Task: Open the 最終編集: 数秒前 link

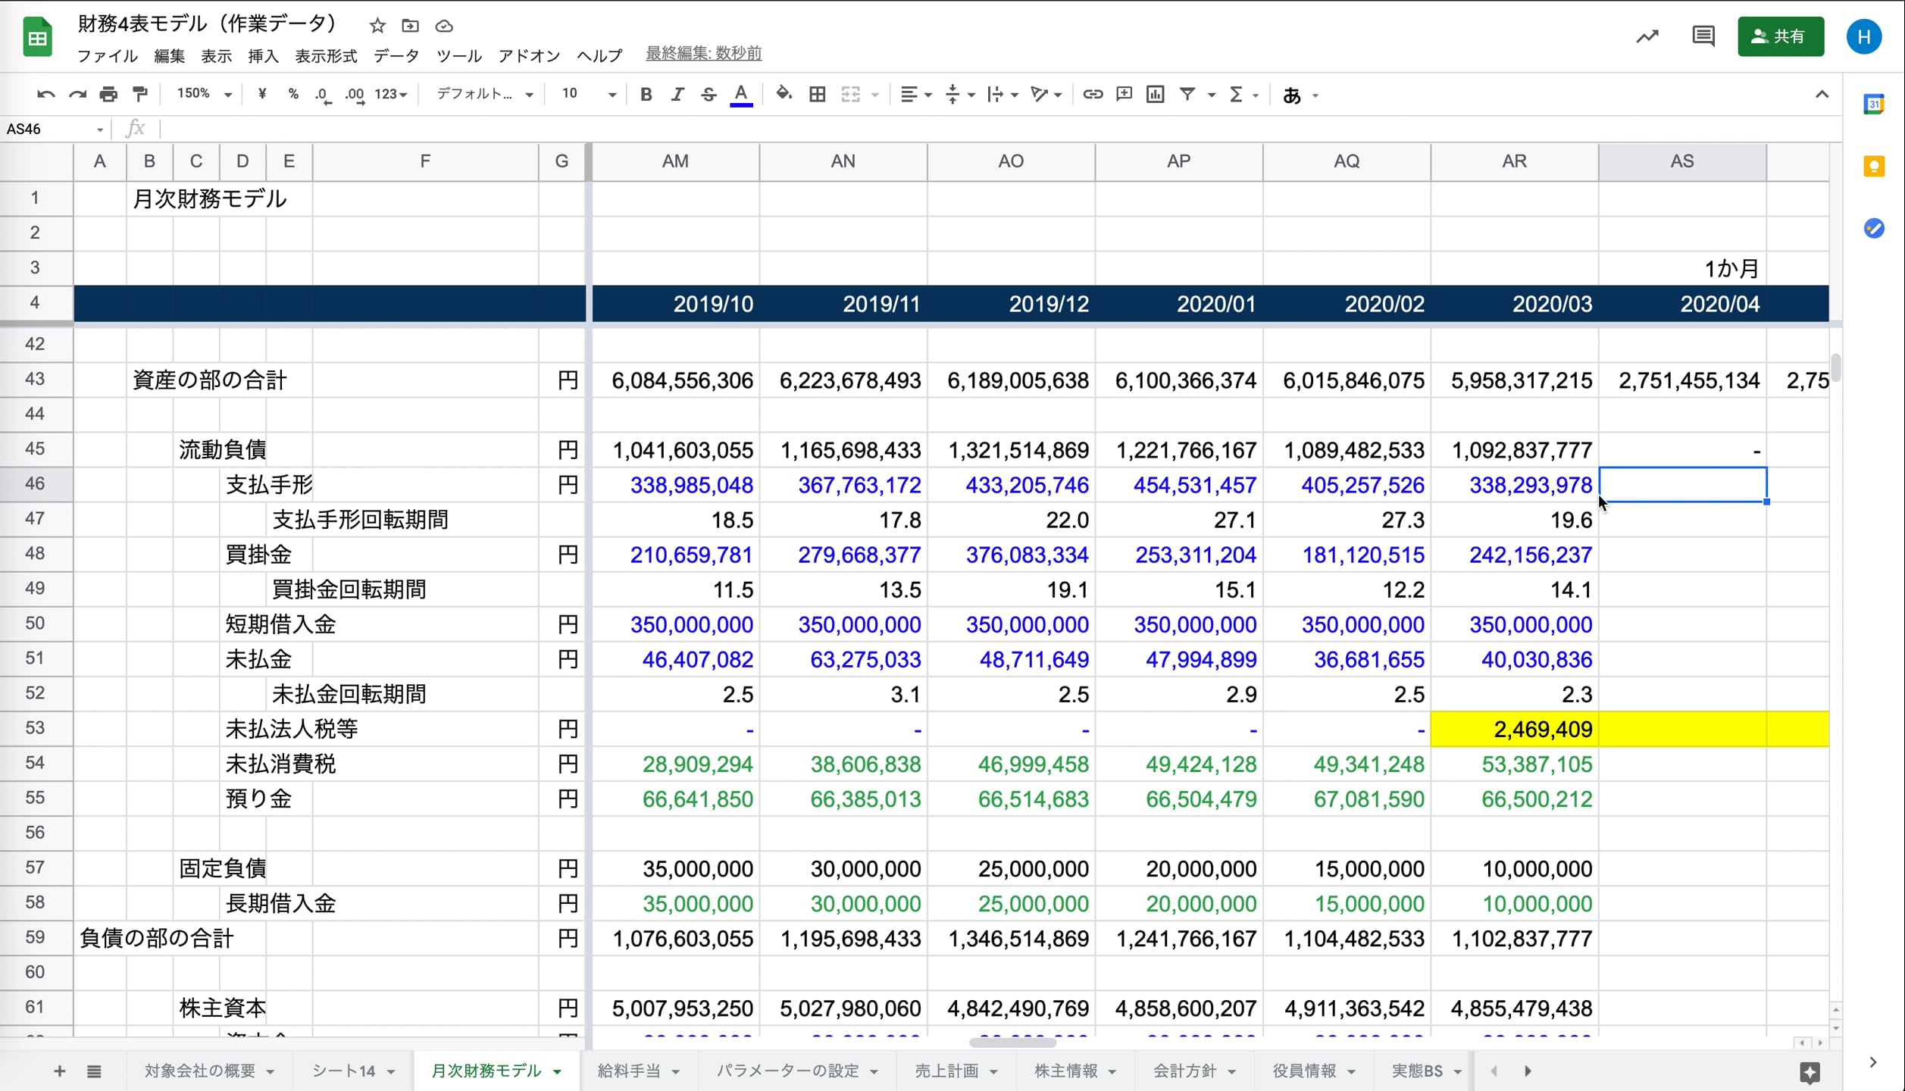Action: (x=703, y=53)
